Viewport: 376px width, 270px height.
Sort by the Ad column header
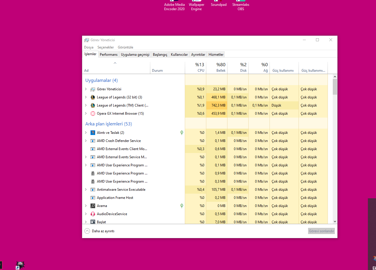click(x=116, y=68)
